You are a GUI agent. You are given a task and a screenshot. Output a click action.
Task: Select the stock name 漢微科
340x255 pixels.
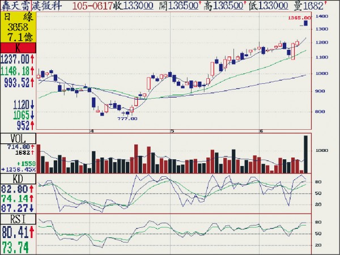coord(47,6)
